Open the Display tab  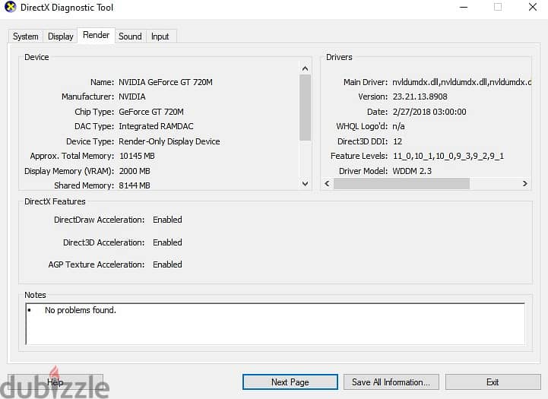click(61, 36)
